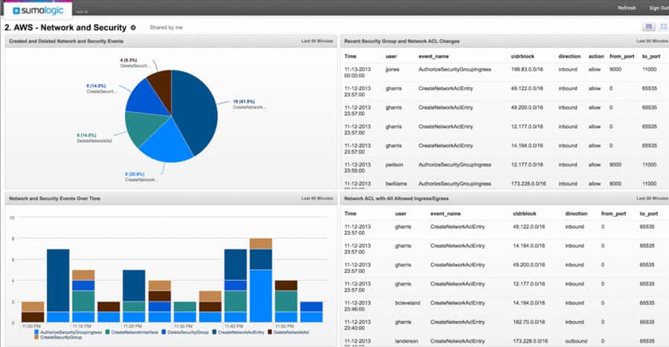Sort Recent Changes table by action column
This screenshot has width=669, height=347.
(x=596, y=56)
